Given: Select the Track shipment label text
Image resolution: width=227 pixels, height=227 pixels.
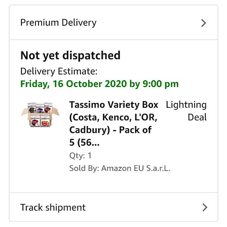Looking at the screenshot, I should click(53, 207).
